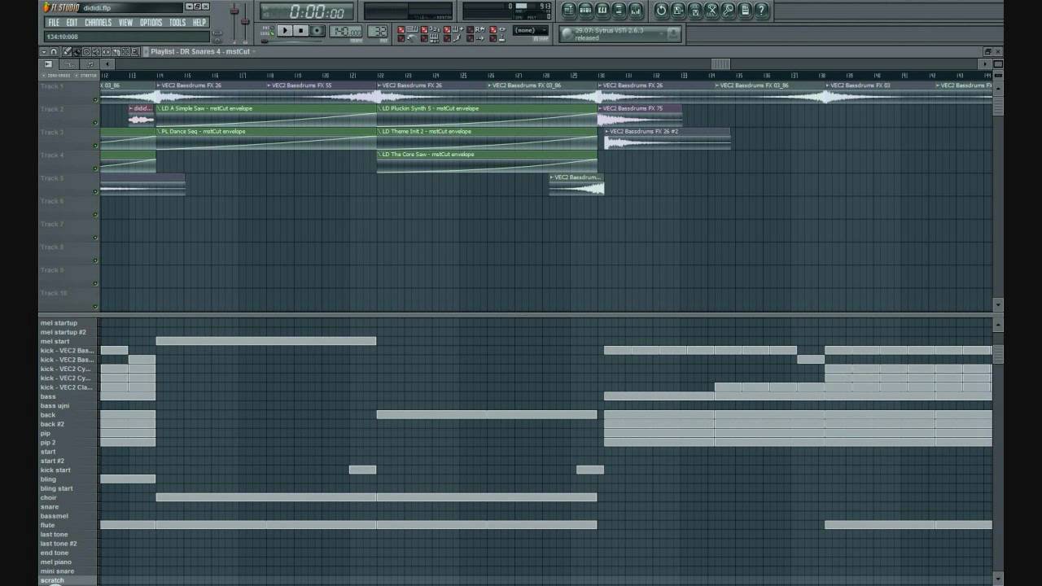Click the tempo display
1042x586 pixels.
click(x=345, y=31)
